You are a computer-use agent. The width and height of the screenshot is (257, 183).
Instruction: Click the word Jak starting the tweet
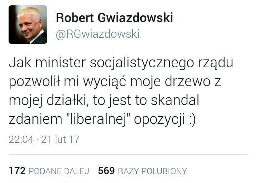pos(20,62)
